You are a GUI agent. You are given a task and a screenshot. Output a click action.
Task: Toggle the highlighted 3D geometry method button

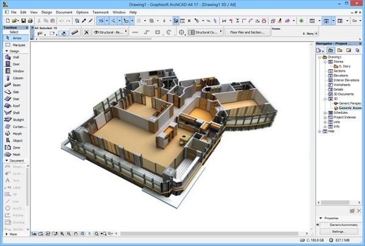click(x=63, y=33)
